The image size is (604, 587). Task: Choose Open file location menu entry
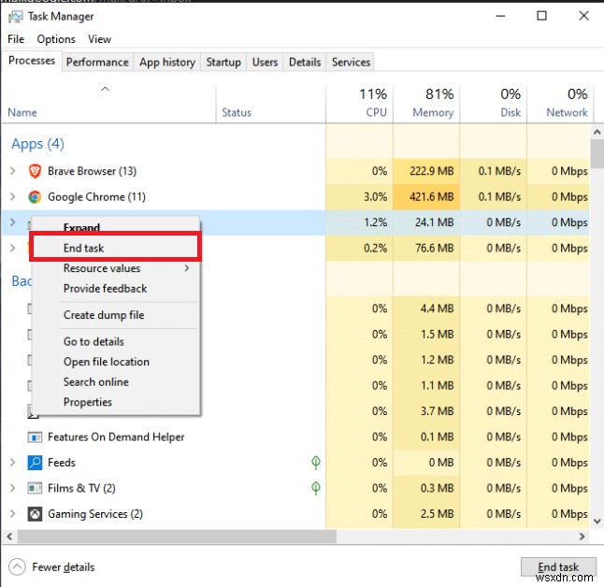coord(107,362)
